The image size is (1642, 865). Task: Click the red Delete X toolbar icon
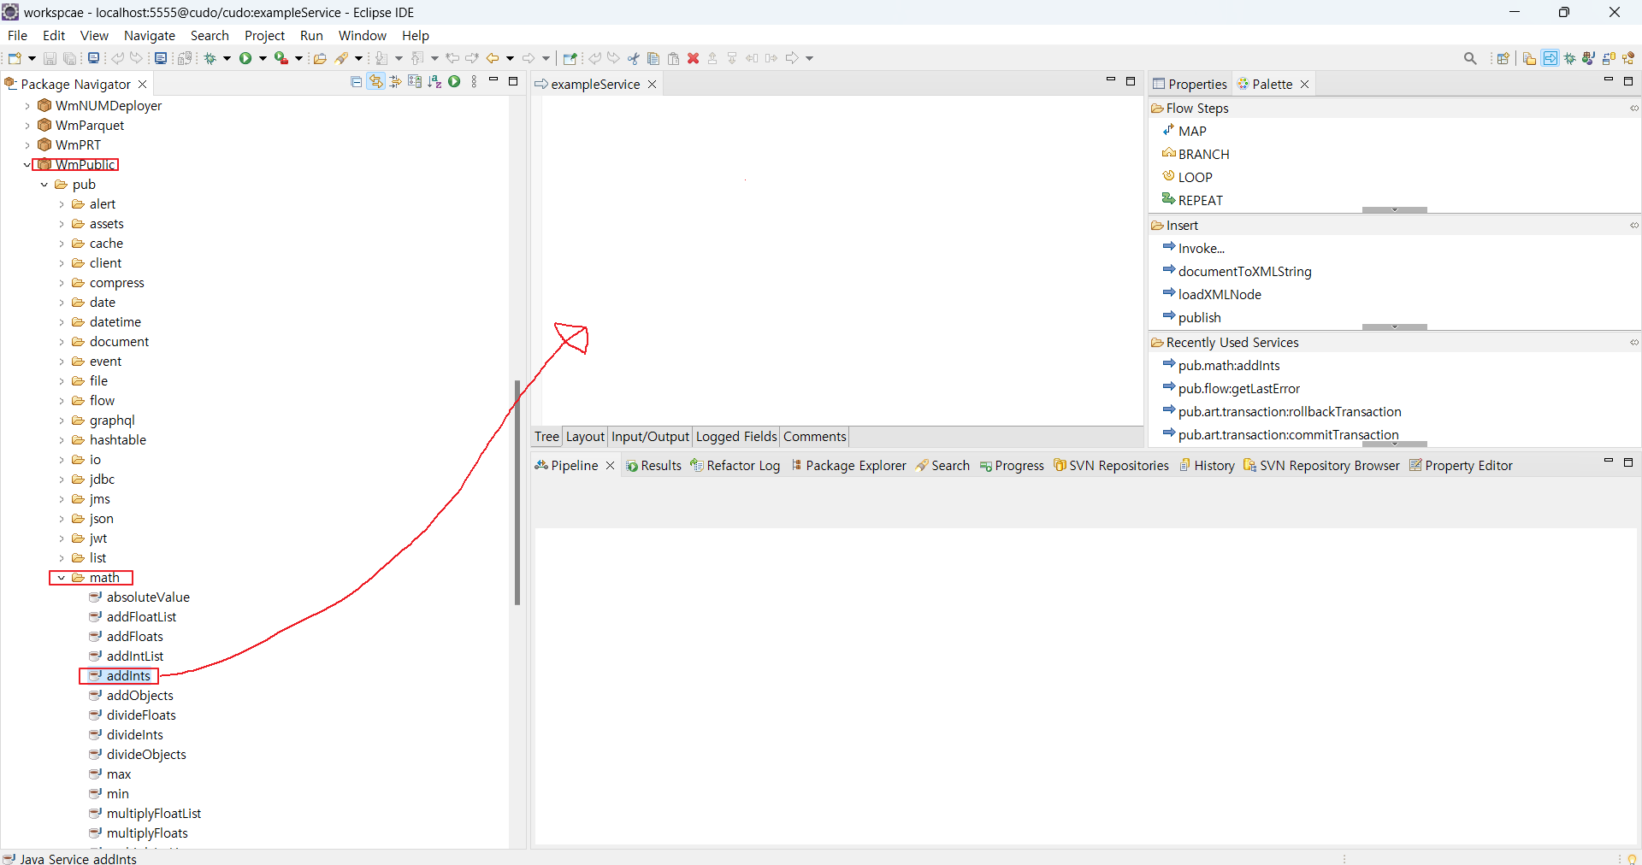pyautogui.click(x=694, y=58)
